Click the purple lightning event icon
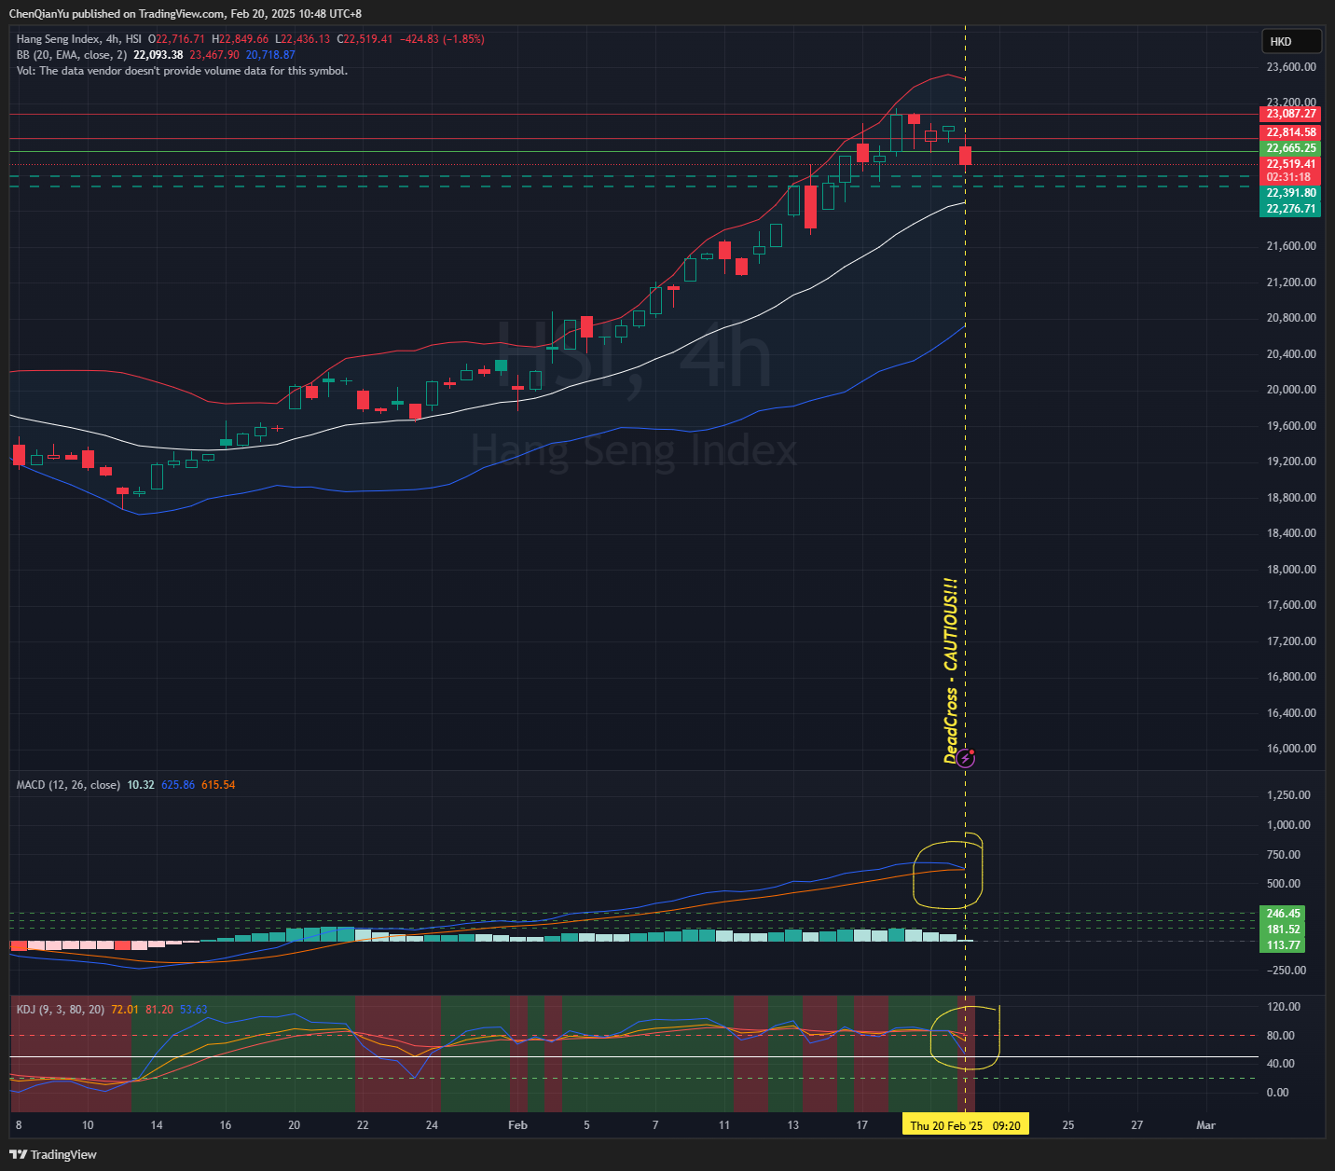Image resolution: width=1335 pixels, height=1171 pixels. (x=967, y=758)
